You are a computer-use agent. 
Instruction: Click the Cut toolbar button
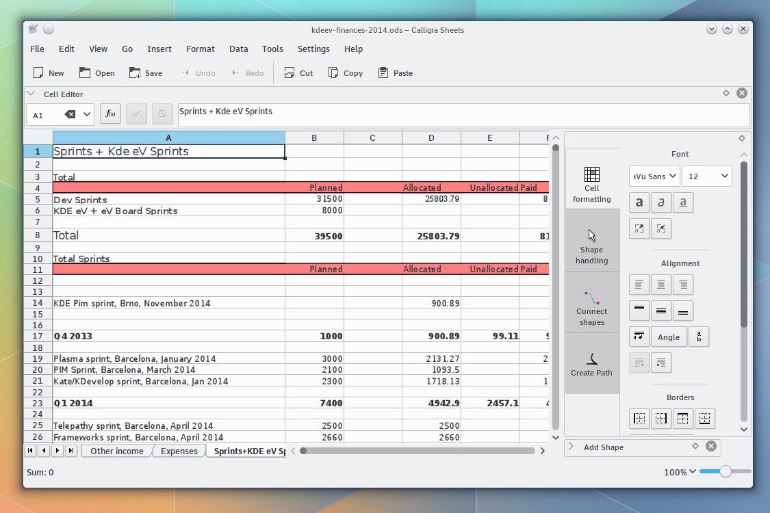click(298, 73)
